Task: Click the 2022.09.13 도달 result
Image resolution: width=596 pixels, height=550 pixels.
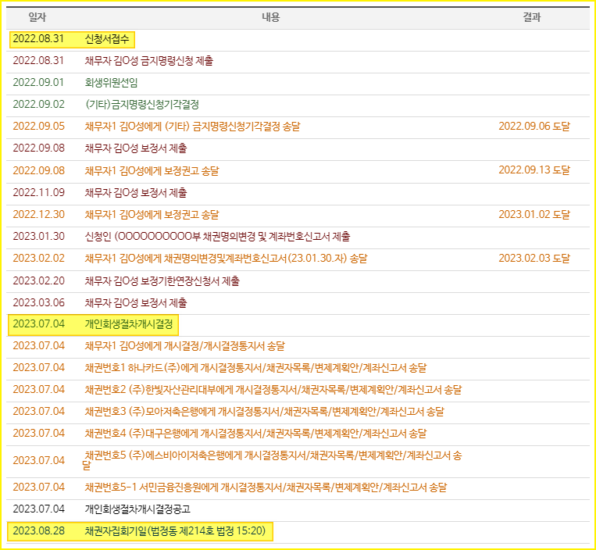Action: pos(534,170)
